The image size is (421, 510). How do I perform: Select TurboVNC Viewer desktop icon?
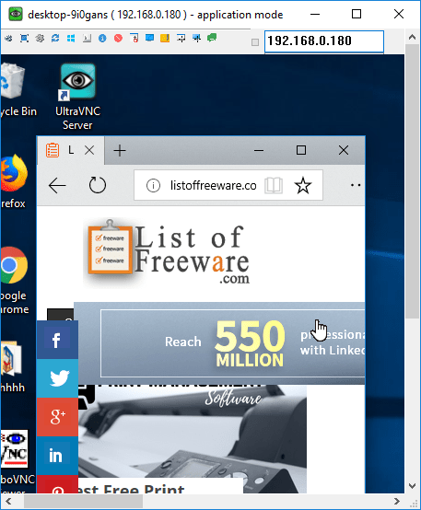(16, 461)
